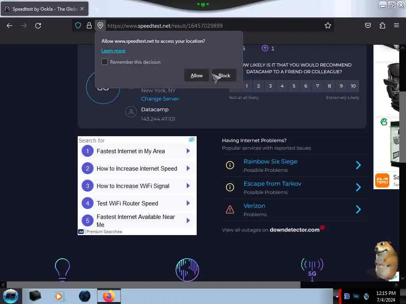This screenshot has height=304, width=406.
Task: Open Firefox from the taskbar
Action: 109,296
